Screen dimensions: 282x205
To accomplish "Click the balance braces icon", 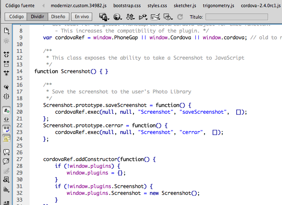I will pyautogui.click(x=6, y=96).
